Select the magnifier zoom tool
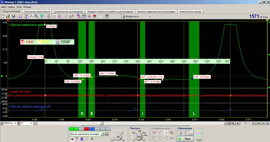 tap(36, 16)
